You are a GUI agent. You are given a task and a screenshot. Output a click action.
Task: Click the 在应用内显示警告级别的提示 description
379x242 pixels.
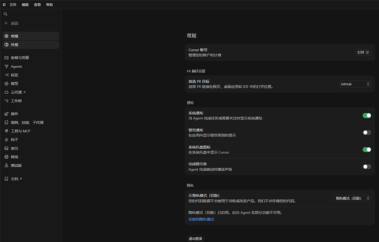[x=212, y=135]
